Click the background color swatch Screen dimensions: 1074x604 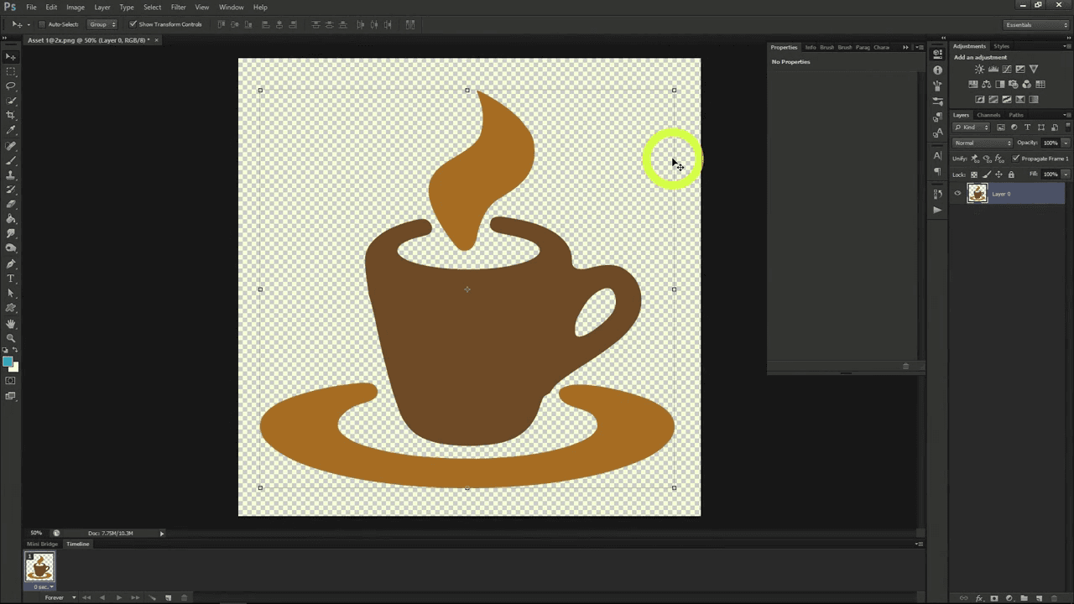coord(14,367)
